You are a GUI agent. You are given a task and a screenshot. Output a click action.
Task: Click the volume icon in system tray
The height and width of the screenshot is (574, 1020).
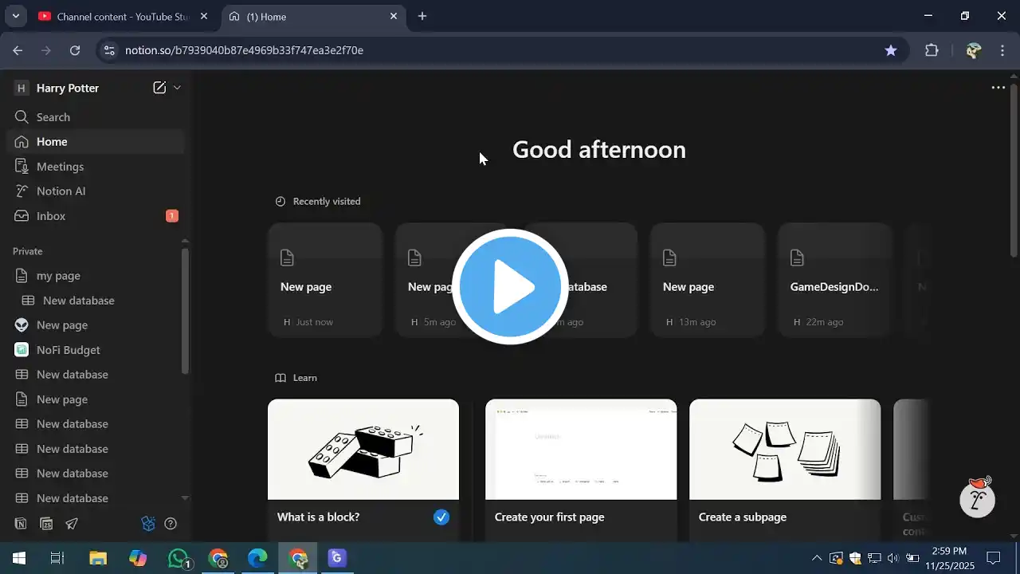coord(892,558)
